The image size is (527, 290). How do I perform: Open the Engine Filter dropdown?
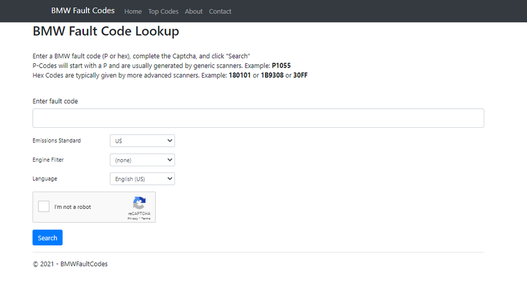[142, 160]
